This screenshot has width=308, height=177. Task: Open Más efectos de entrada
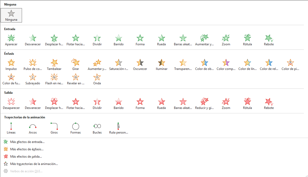(x=27, y=142)
